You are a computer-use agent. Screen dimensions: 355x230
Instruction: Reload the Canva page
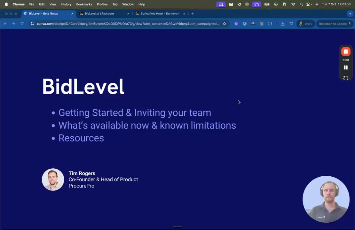point(22,24)
